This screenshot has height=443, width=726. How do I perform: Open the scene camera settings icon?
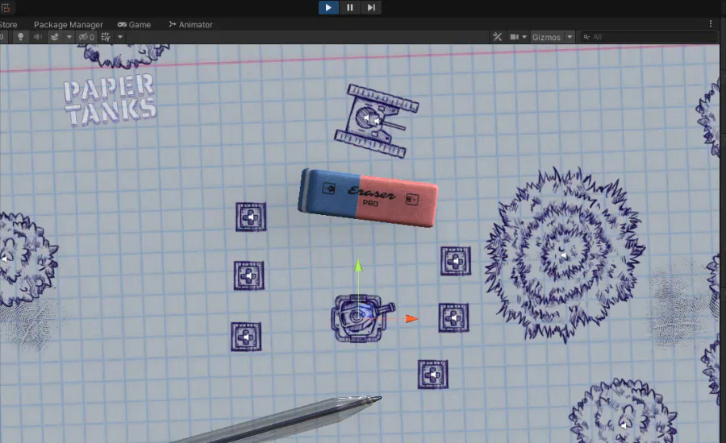point(514,37)
